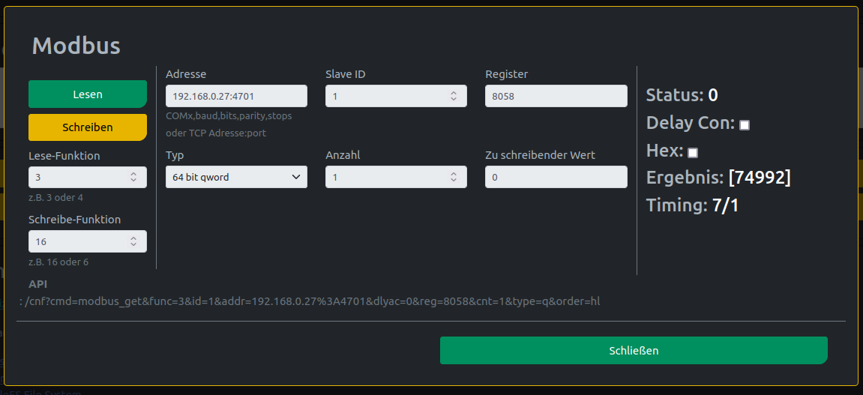Click the Schreibe-Funktion stepper arrows
Screen dimensions: 863x395
(133, 241)
